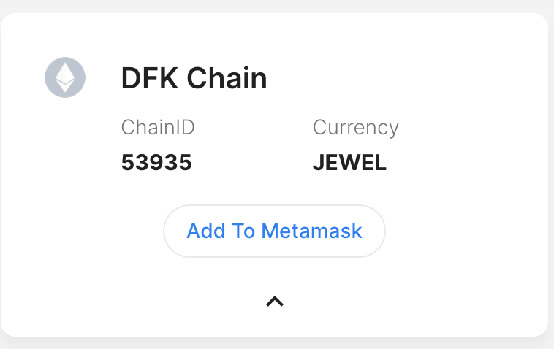Click the white diamond inside the gray circle

(x=65, y=77)
